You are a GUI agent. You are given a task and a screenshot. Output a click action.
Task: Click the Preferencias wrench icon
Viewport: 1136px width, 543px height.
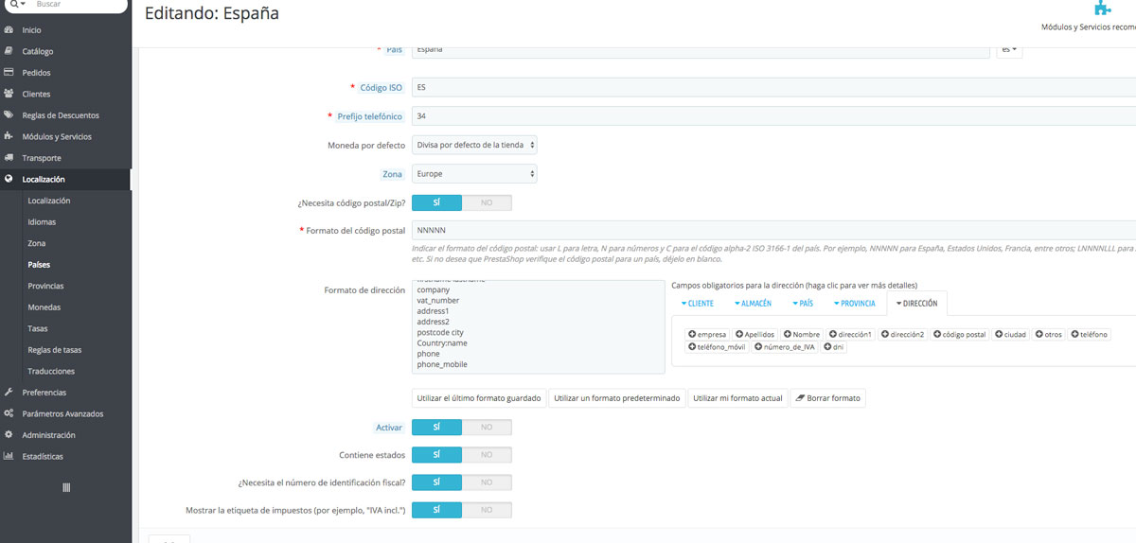(9, 392)
